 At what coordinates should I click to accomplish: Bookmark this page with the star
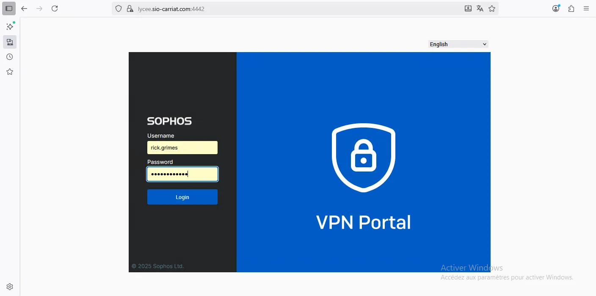[x=492, y=8]
